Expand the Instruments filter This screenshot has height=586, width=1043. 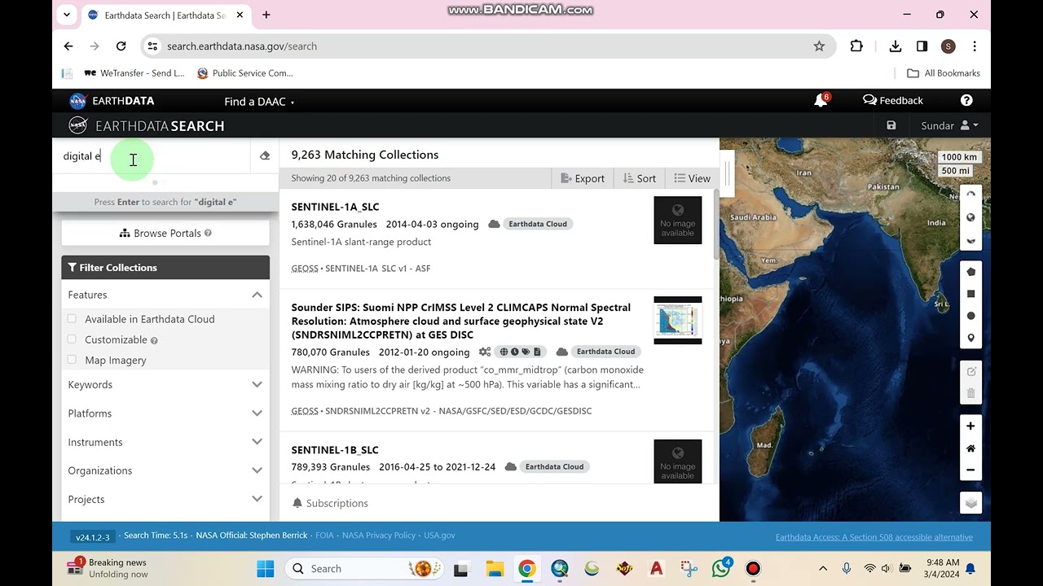(165, 442)
